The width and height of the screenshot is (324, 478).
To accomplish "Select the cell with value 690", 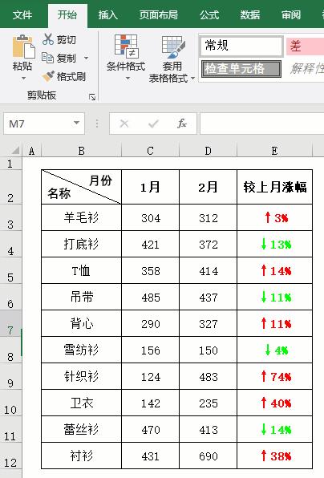I will (x=208, y=456).
